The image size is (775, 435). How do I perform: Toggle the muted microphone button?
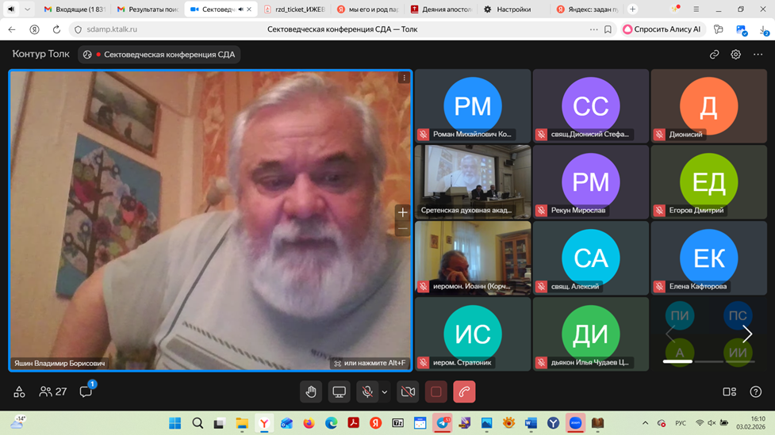[x=366, y=391]
